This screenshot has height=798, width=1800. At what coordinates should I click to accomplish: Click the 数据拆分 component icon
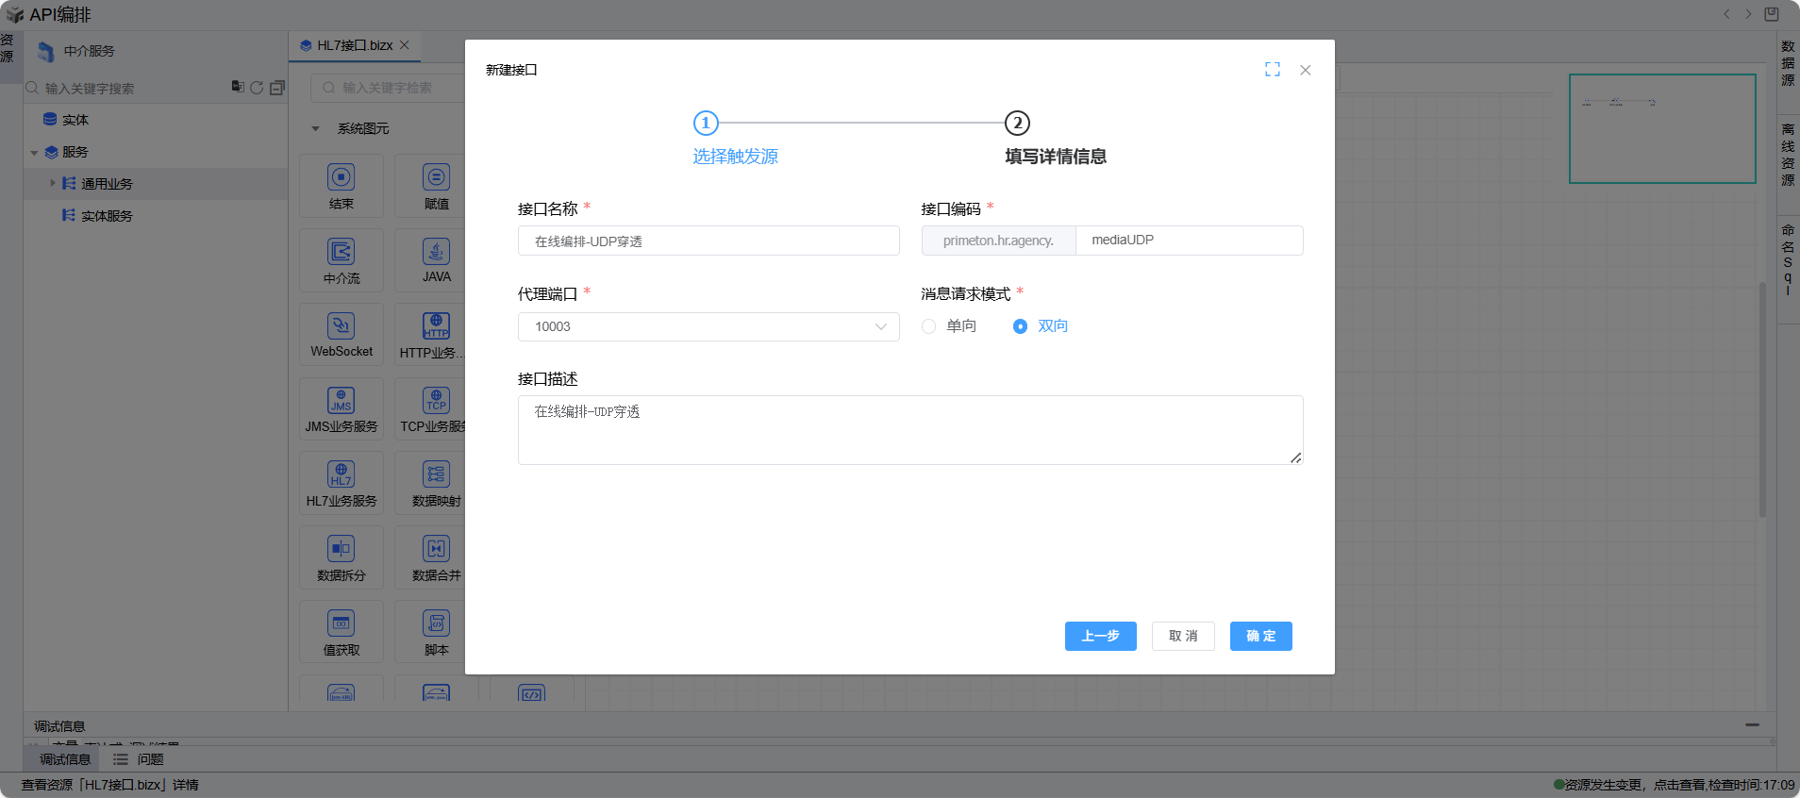click(x=341, y=549)
